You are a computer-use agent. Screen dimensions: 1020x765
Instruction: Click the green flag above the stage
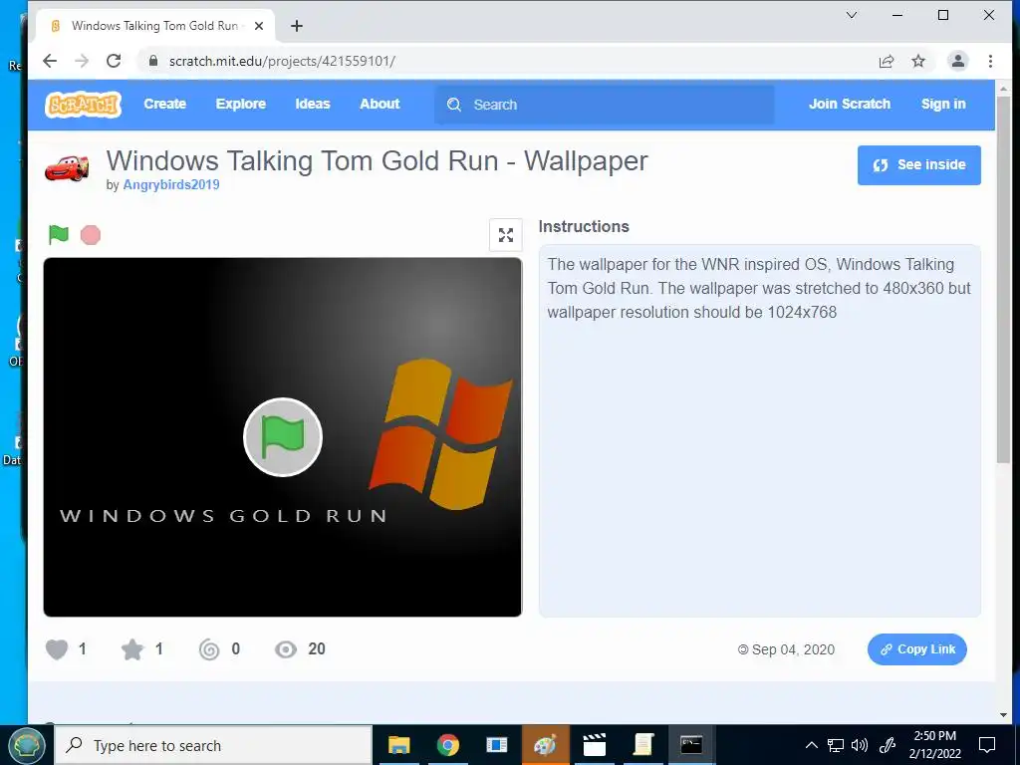(59, 234)
